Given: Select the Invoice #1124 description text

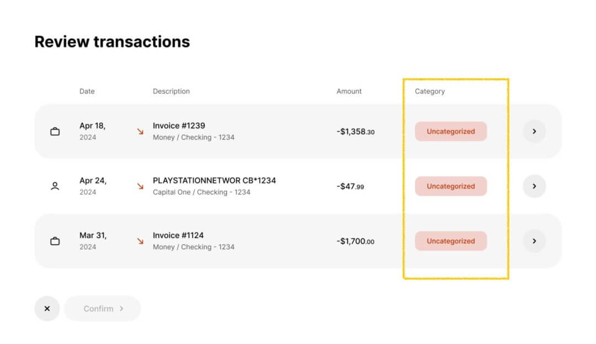Looking at the screenshot, I should [178, 235].
